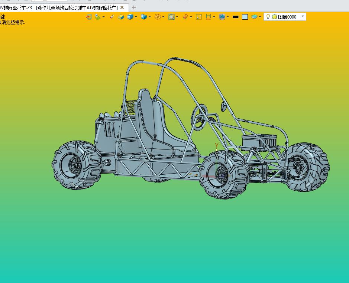Click the red crosshair target icon
Image resolution: width=349 pixels, height=283 pixels.
[x=185, y=17]
